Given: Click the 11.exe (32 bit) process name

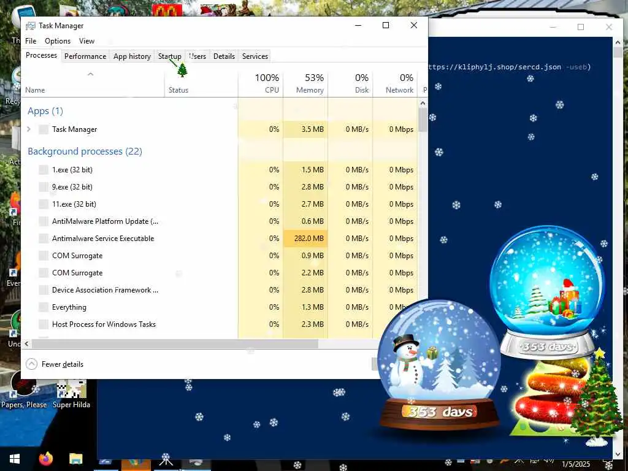Looking at the screenshot, I should click(74, 204).
